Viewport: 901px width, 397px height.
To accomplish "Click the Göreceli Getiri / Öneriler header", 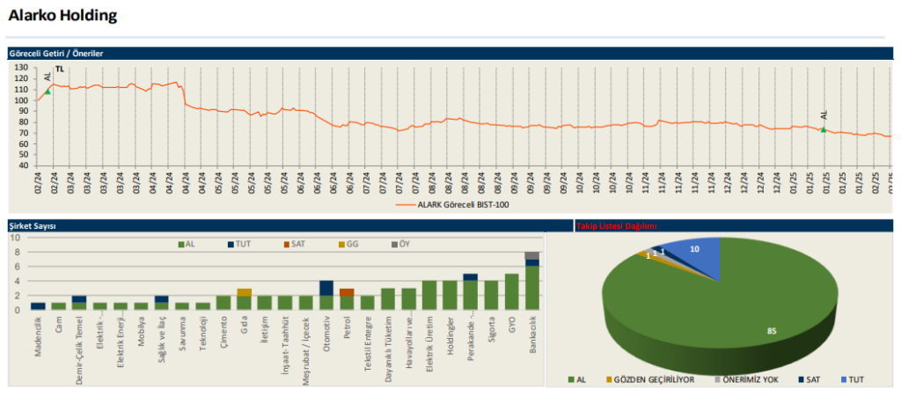I will (56, 54).
